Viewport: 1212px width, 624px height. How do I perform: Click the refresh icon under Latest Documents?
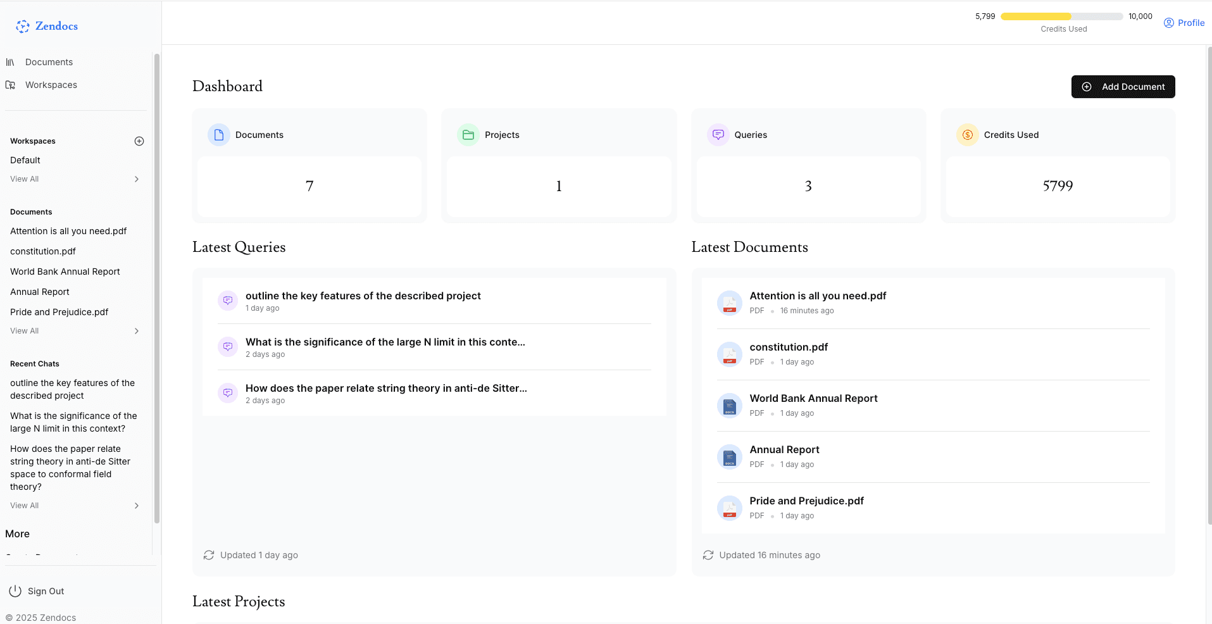click(708, 555)
